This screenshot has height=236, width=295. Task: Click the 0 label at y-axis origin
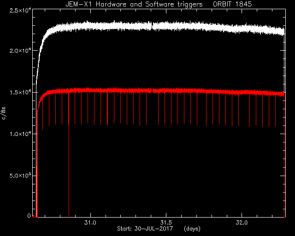click(x=29, y=215)
